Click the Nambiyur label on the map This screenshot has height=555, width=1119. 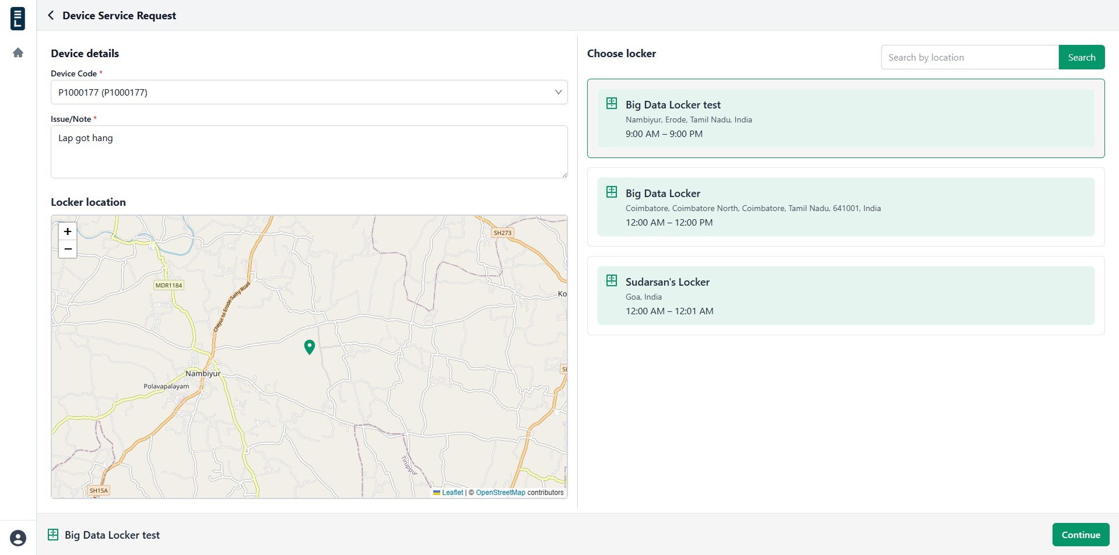tap(203, 374)
